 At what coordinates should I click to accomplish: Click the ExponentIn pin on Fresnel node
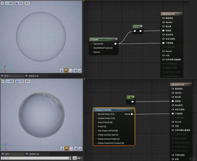tap(92, 44)
